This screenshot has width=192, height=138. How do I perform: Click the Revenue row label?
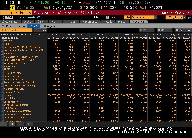tap(8, 41)
